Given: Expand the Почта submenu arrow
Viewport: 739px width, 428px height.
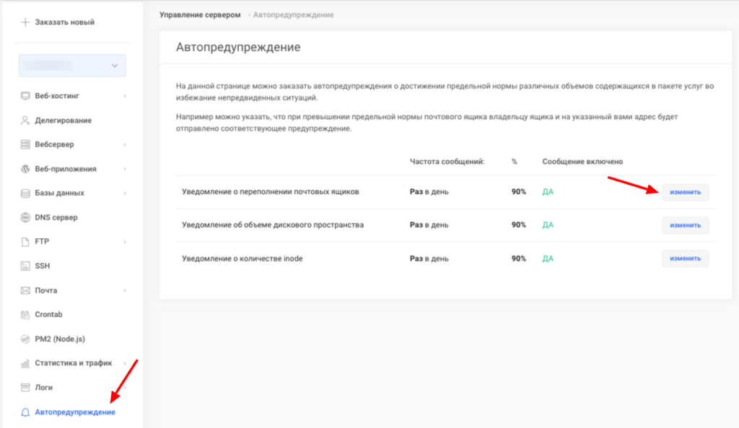Looking at the screenshot, I should pyautogui.click(x=125, y=290).
